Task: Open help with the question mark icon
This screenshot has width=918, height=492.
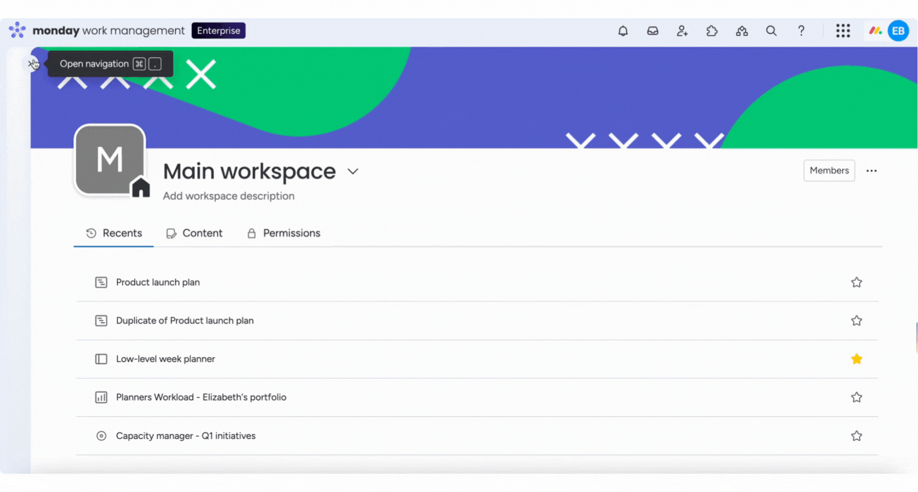Action: (801, 30)
